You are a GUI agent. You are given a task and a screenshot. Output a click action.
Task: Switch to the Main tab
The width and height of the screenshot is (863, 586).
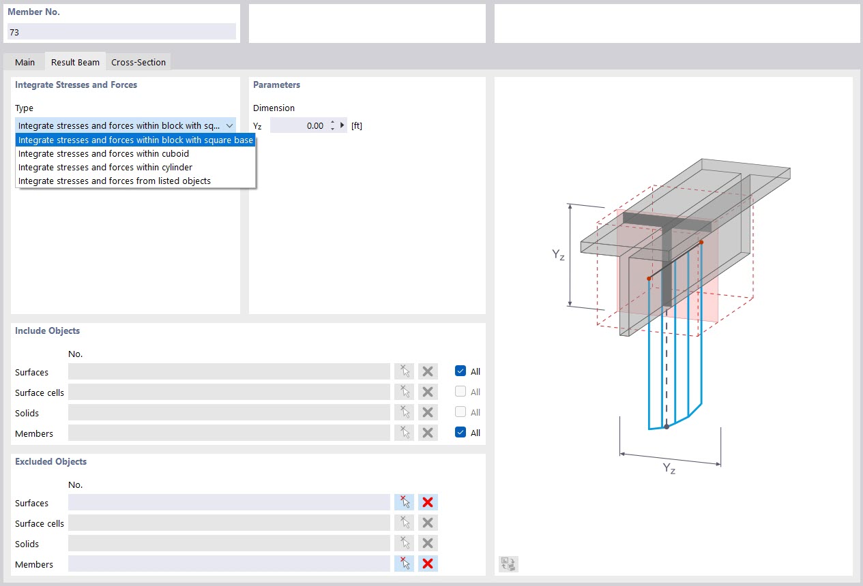25,62
